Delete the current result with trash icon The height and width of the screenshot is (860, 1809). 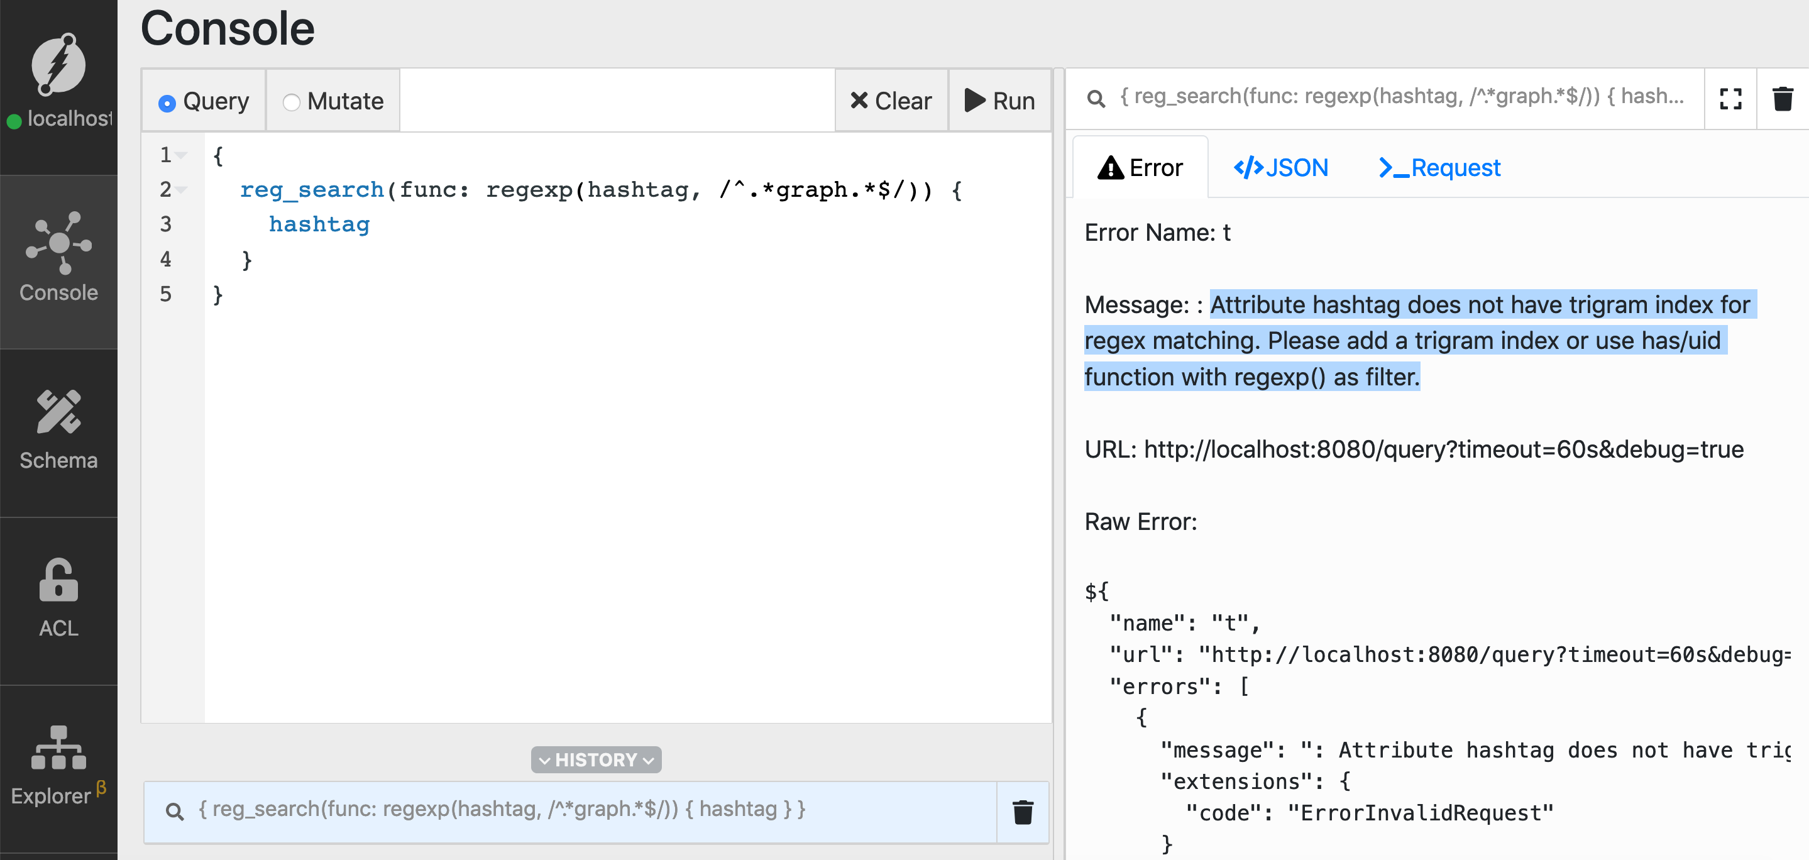(x=1783, y=99)
